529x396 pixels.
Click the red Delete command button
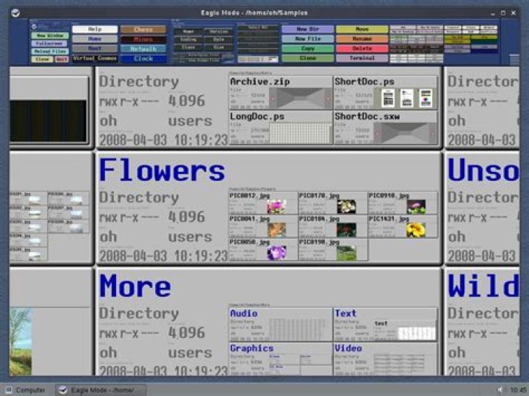(x=362, y=48)
